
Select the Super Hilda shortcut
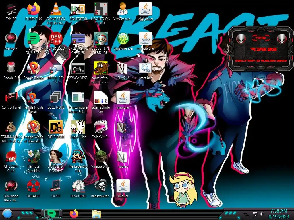(x=78, y=130)
